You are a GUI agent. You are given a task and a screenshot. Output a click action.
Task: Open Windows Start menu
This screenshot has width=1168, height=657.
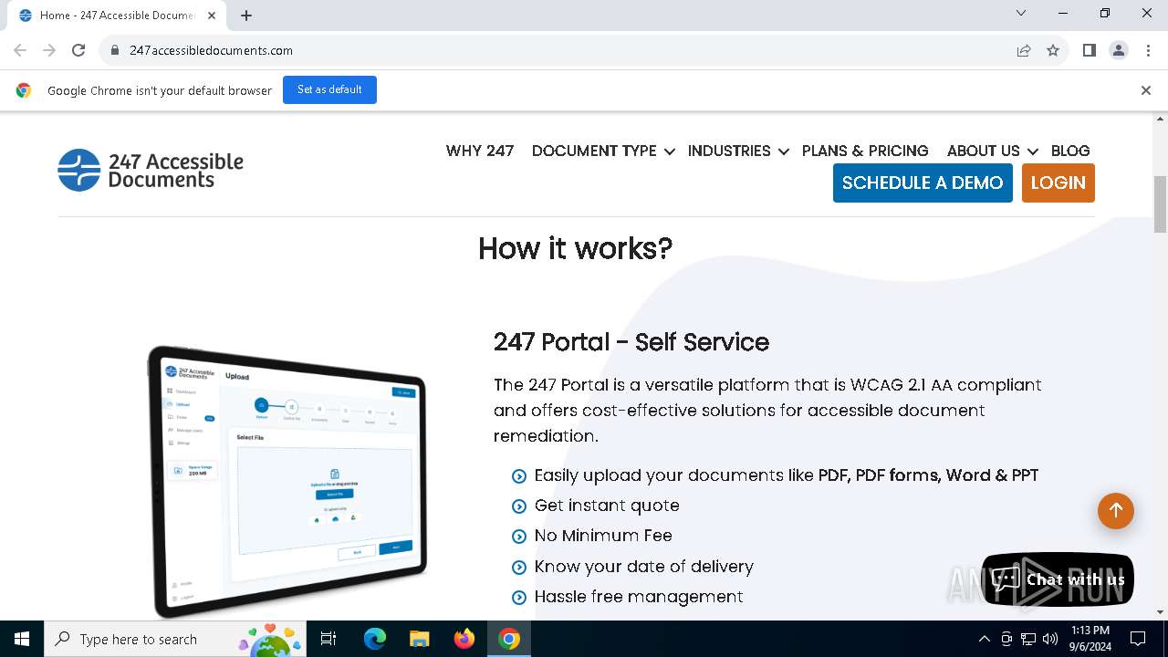22,639
